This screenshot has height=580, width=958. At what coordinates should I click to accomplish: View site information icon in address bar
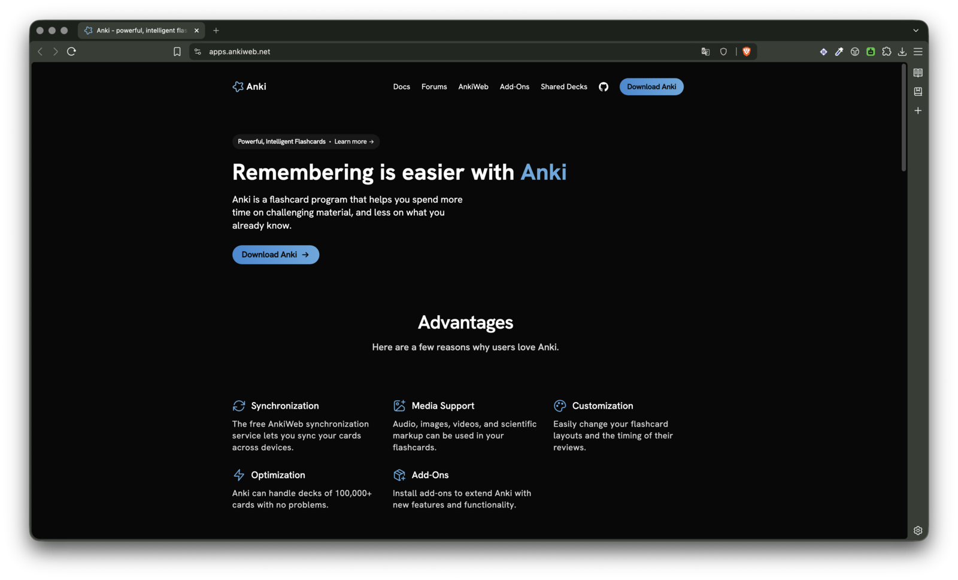pos(198,52)
